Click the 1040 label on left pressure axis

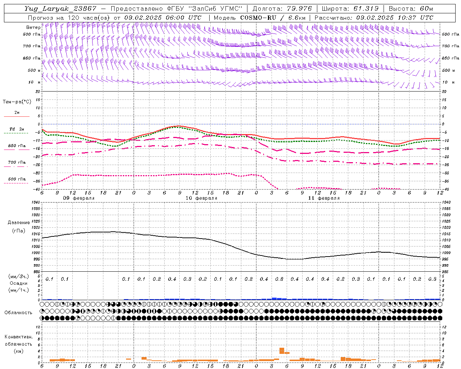point(35,202)
